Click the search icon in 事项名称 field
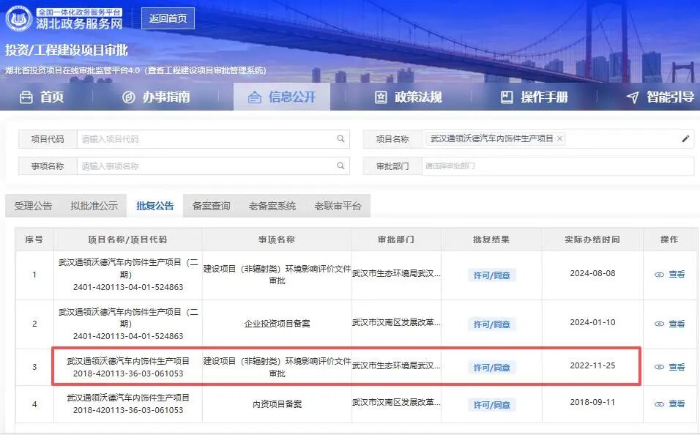The image size is (700, 435). click(x=340, y=166)
